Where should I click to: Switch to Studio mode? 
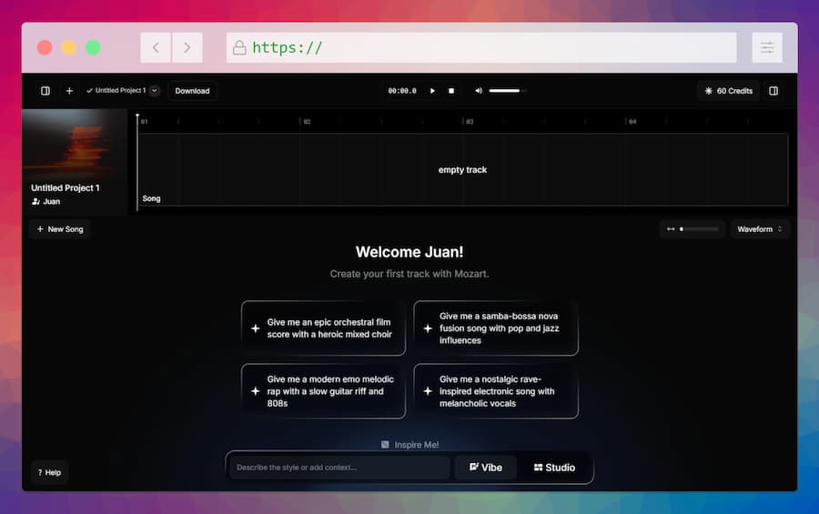coord(555,468)
